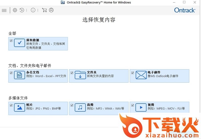Click the text 例如: Word、Excel、PPT文件
The image size is (201, 139).
click(46, 76)
